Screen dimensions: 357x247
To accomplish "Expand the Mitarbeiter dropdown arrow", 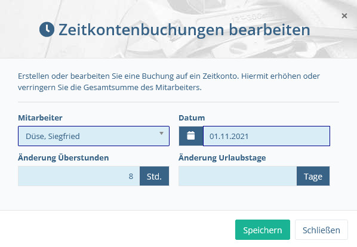I will [161, 134].
